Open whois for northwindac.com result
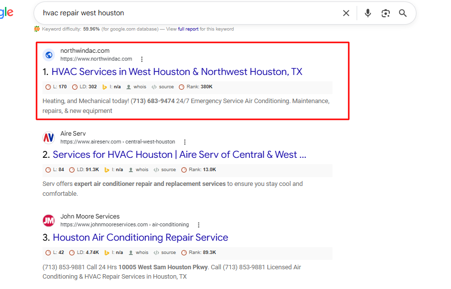Image resolution: width=451 pixels, height=289 pixels. 136,87
